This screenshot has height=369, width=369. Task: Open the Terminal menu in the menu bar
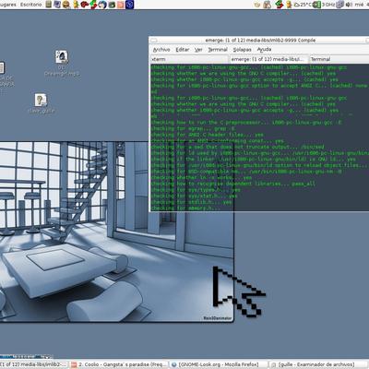(x=218, y=50)
